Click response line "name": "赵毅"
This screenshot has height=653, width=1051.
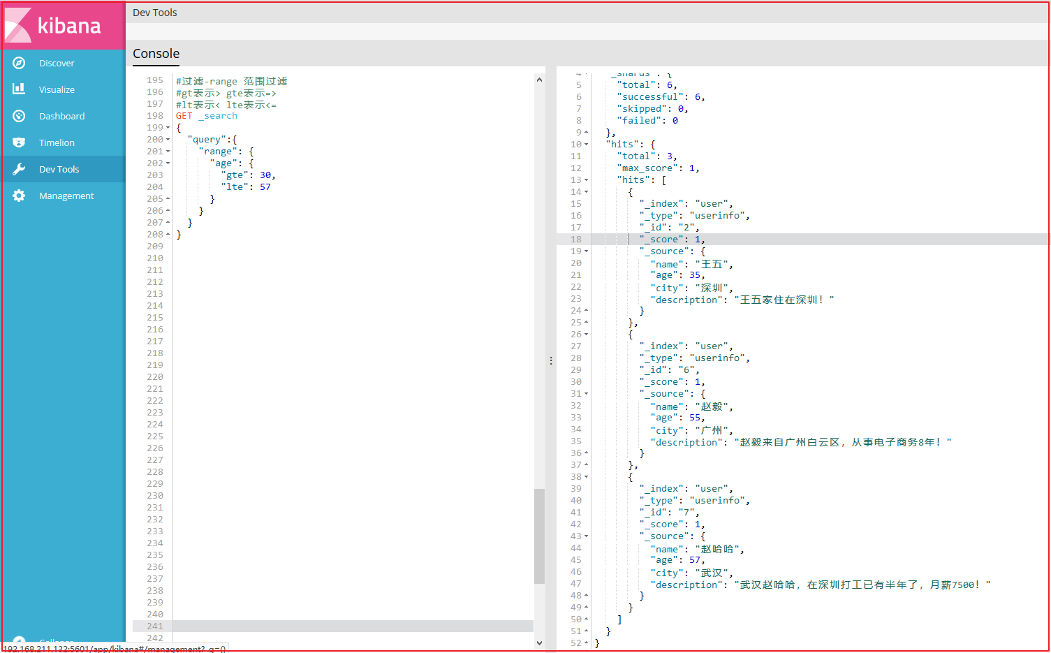[692, 406]
